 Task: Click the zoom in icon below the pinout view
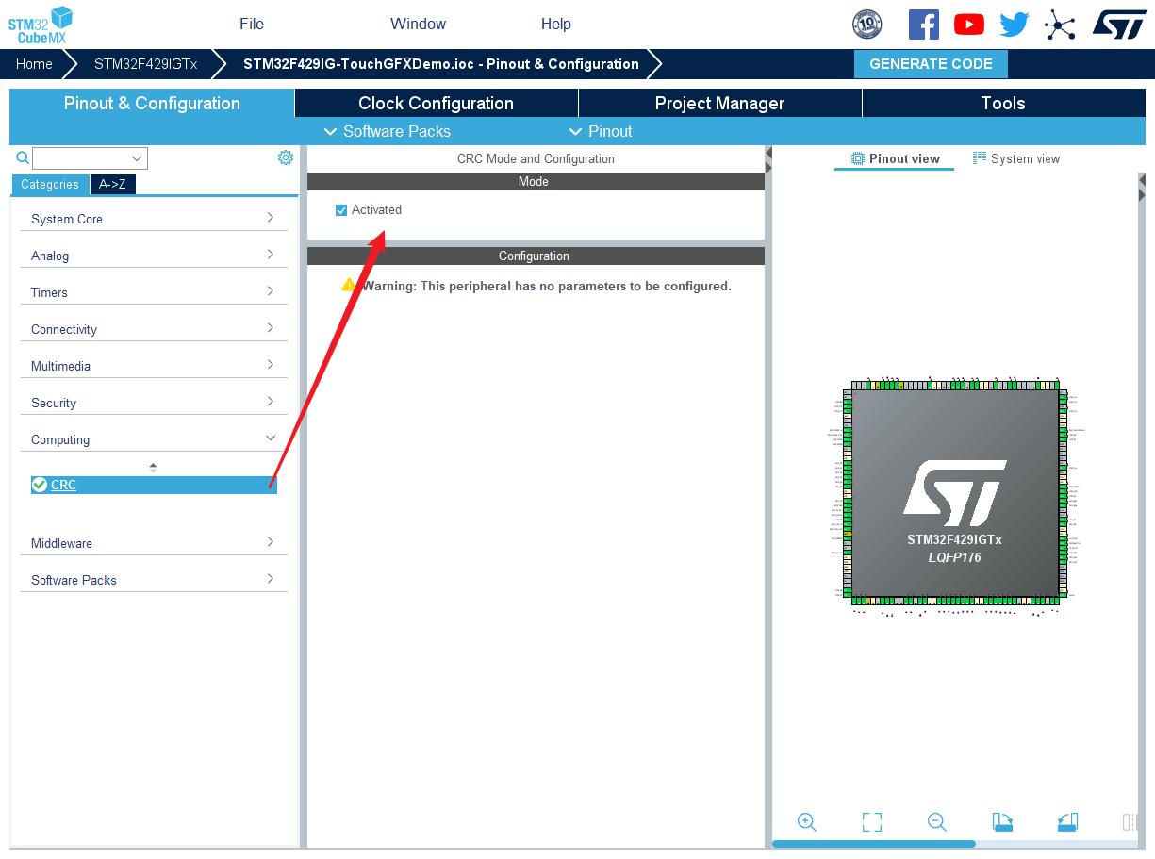[x=807, y=821]
